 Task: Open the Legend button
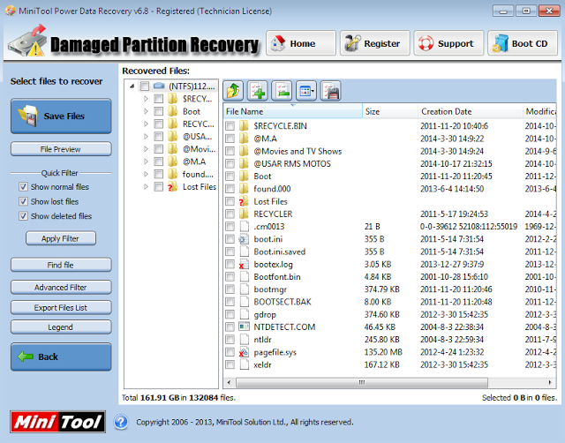click(x=61, y=327)
